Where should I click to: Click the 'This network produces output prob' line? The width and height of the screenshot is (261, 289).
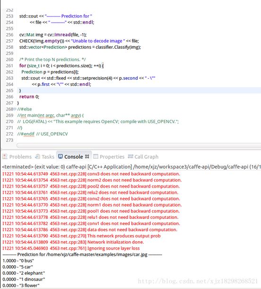coord(81,236)
